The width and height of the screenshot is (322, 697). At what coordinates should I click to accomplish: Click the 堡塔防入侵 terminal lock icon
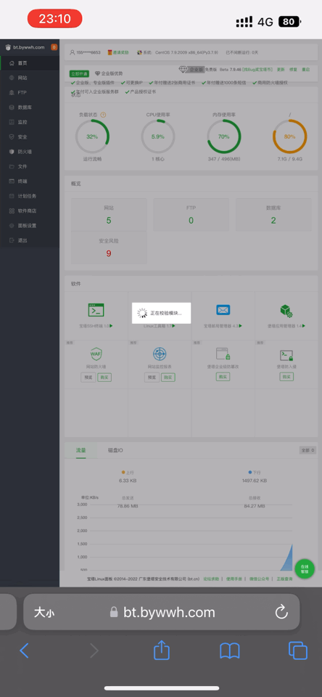tap(286, 355)
